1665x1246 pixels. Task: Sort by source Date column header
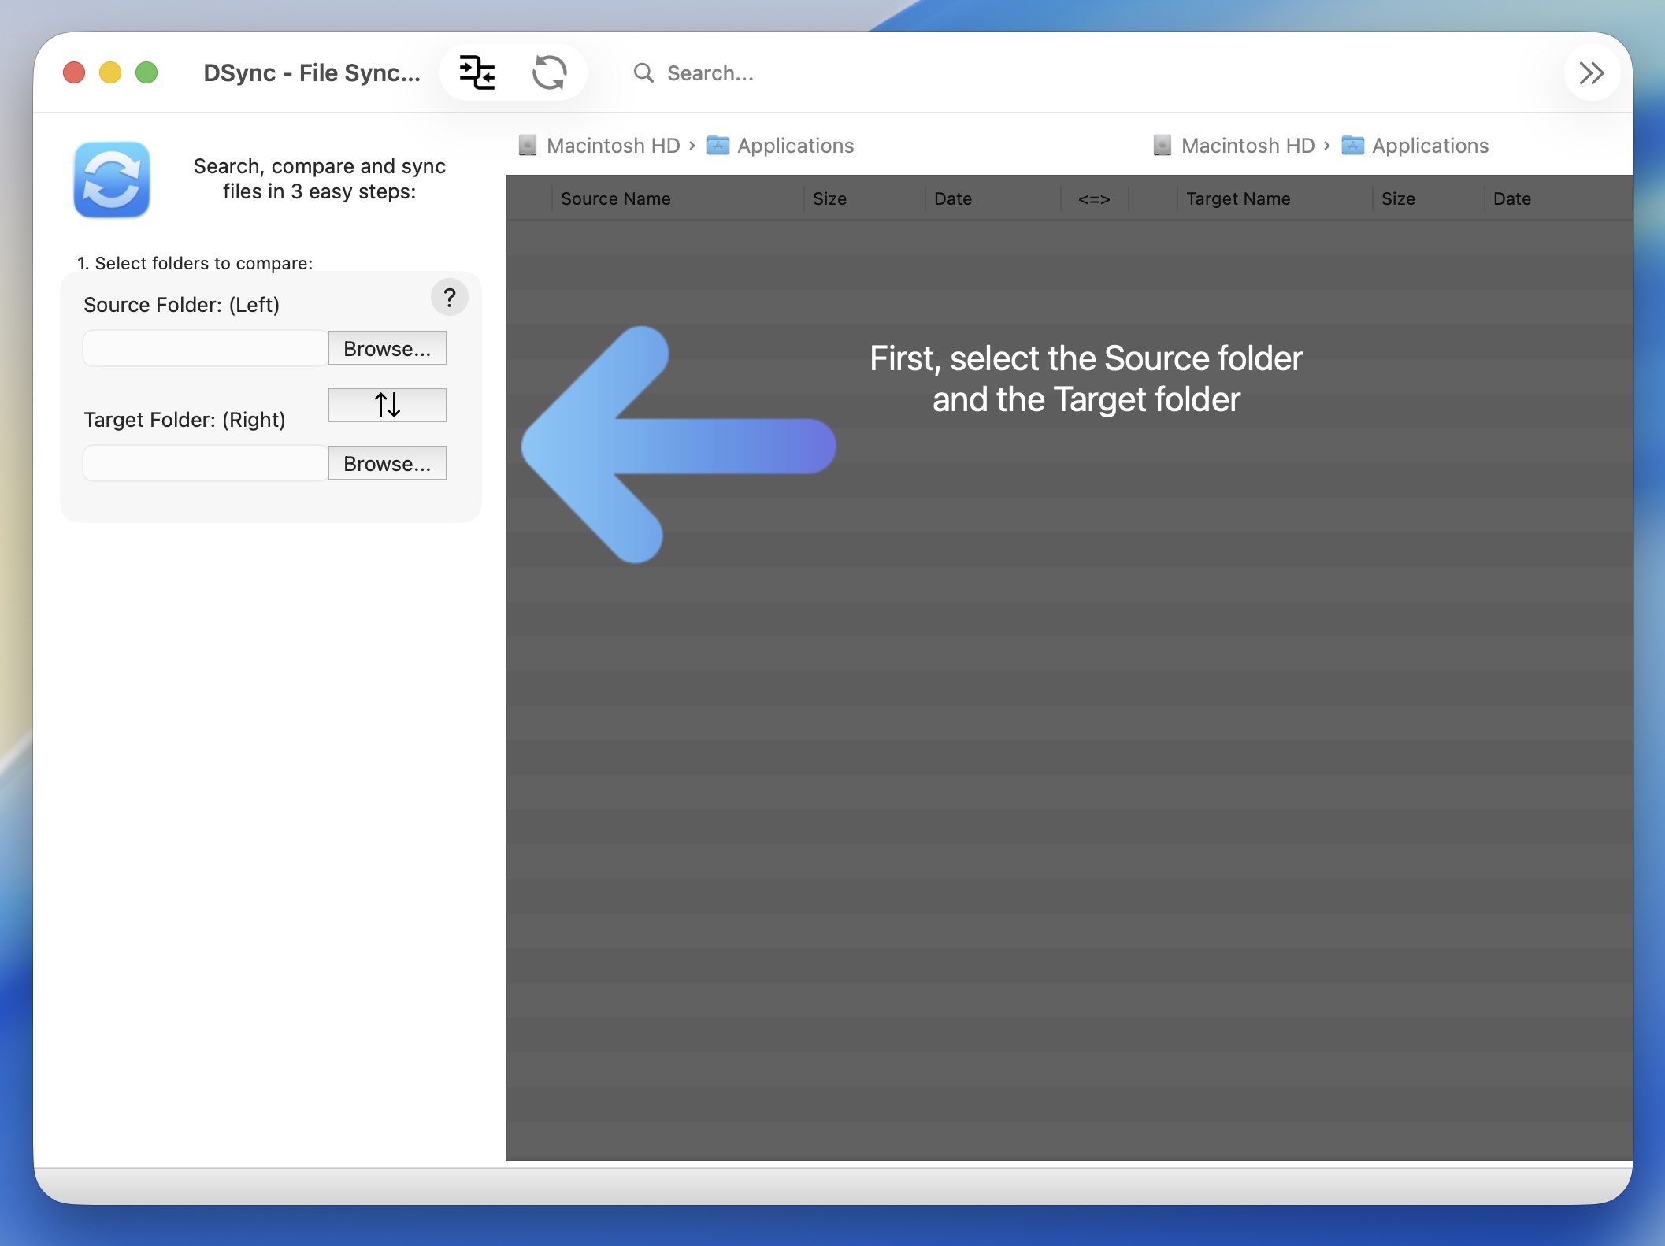tap(952, 198)
